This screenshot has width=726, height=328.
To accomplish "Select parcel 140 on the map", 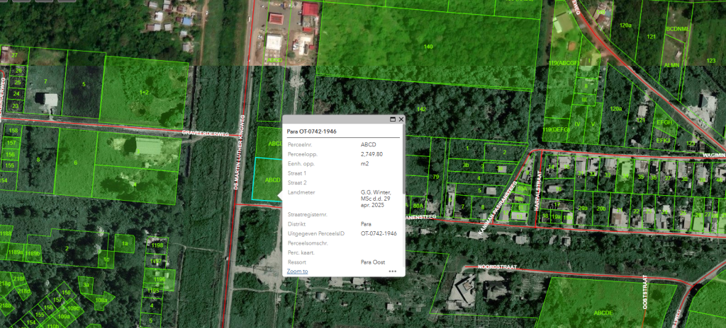I will point(428,47).
